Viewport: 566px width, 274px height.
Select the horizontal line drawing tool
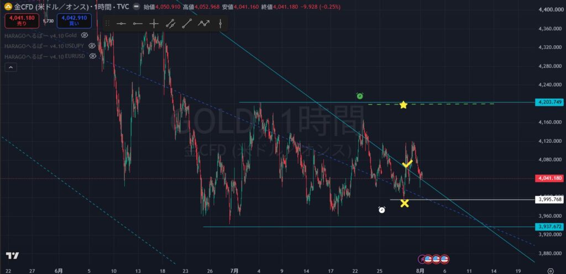coord(121,24)
